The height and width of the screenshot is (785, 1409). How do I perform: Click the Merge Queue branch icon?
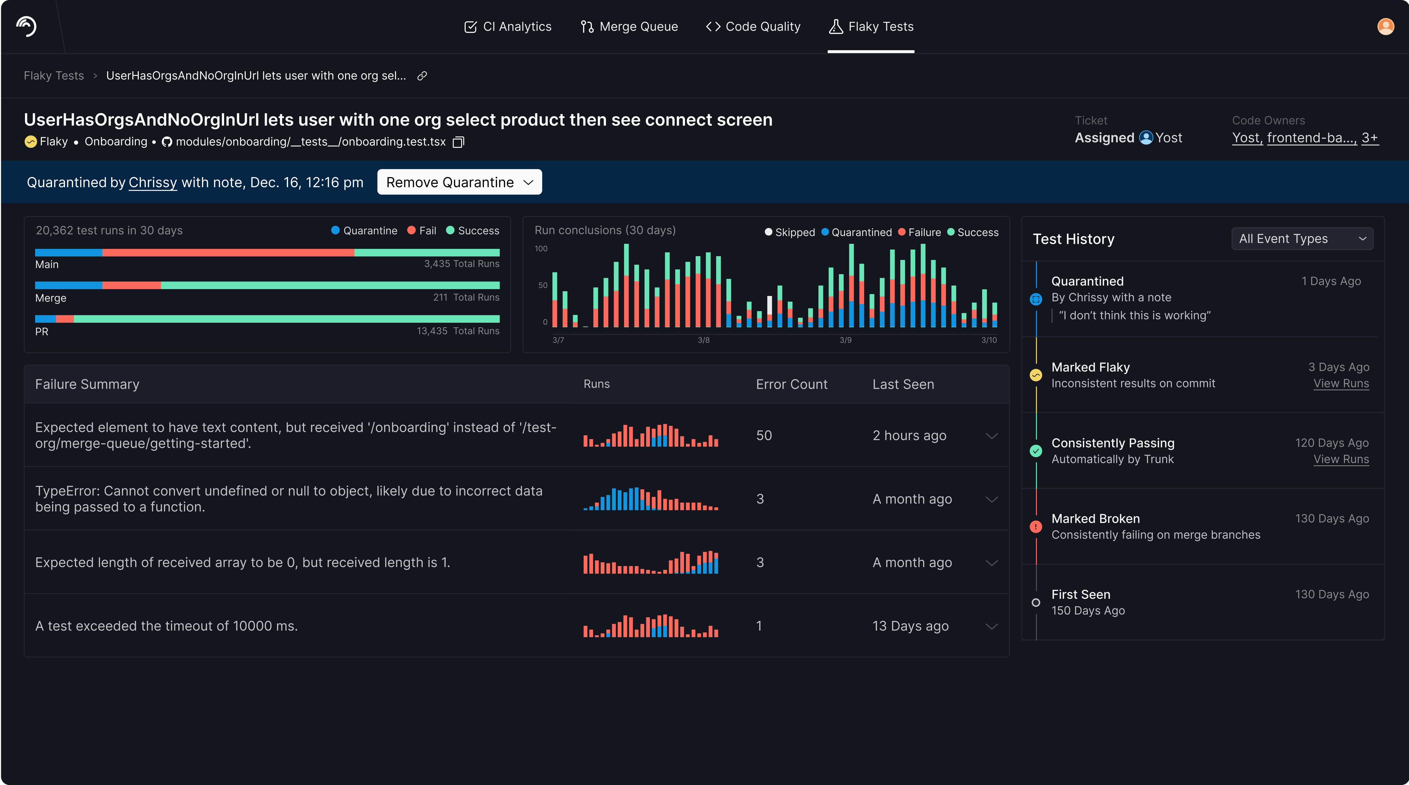click(x=587, y=27)
